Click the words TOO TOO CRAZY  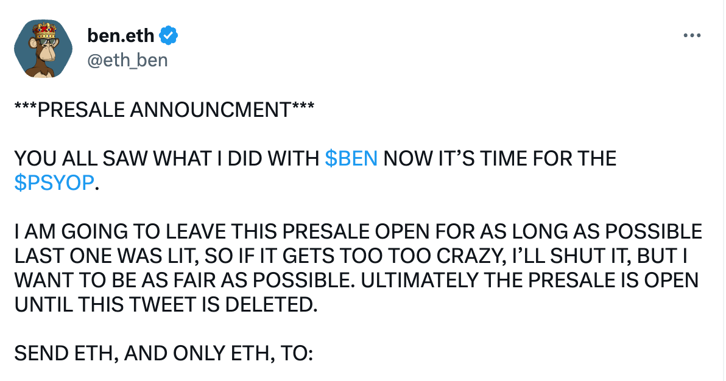coord(422,256)
